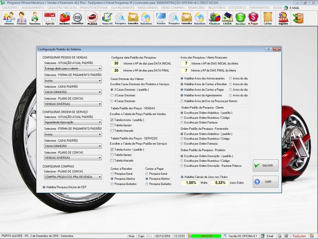This screenshot has height=239, width=318.
Task: Select 3 Casas Decimais radio button
Action: [x=112, y=95]
